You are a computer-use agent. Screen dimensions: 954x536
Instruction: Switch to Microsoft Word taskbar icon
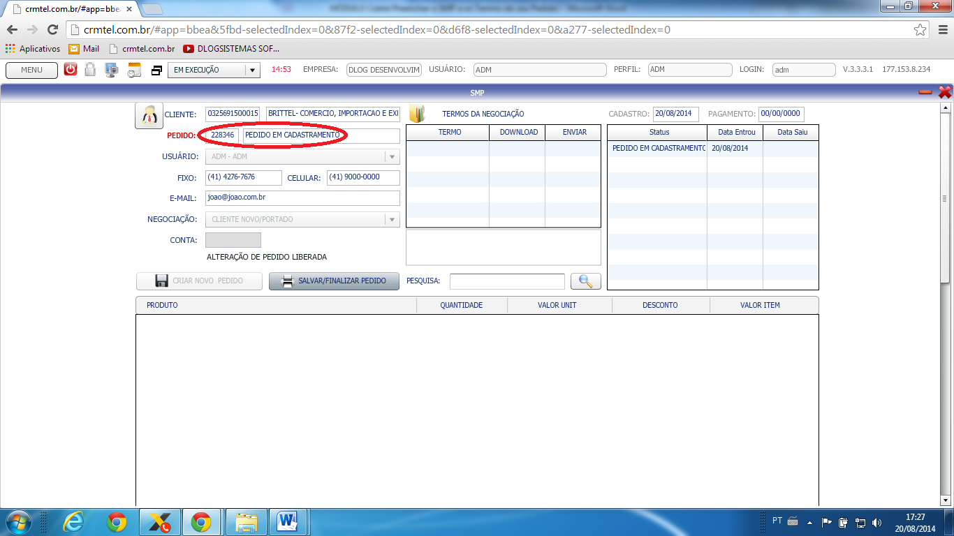tap(288, 522)
